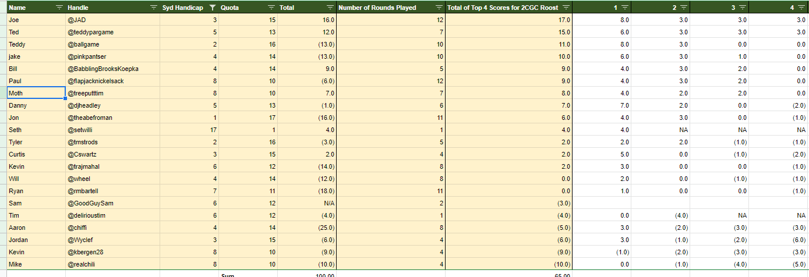Click the selected Moth cell
Screen dimensions: 809x277
(x=35, y=93)
